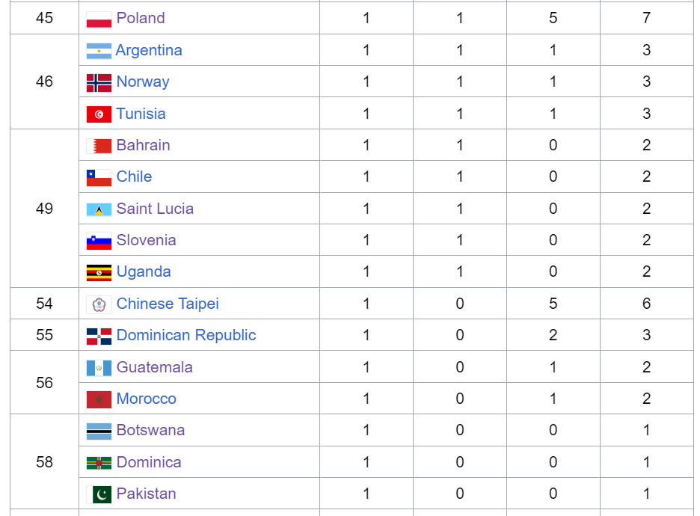Screen dimensions: 700x516
Task: Follow the Dominican Republic link
Action: 186,335
